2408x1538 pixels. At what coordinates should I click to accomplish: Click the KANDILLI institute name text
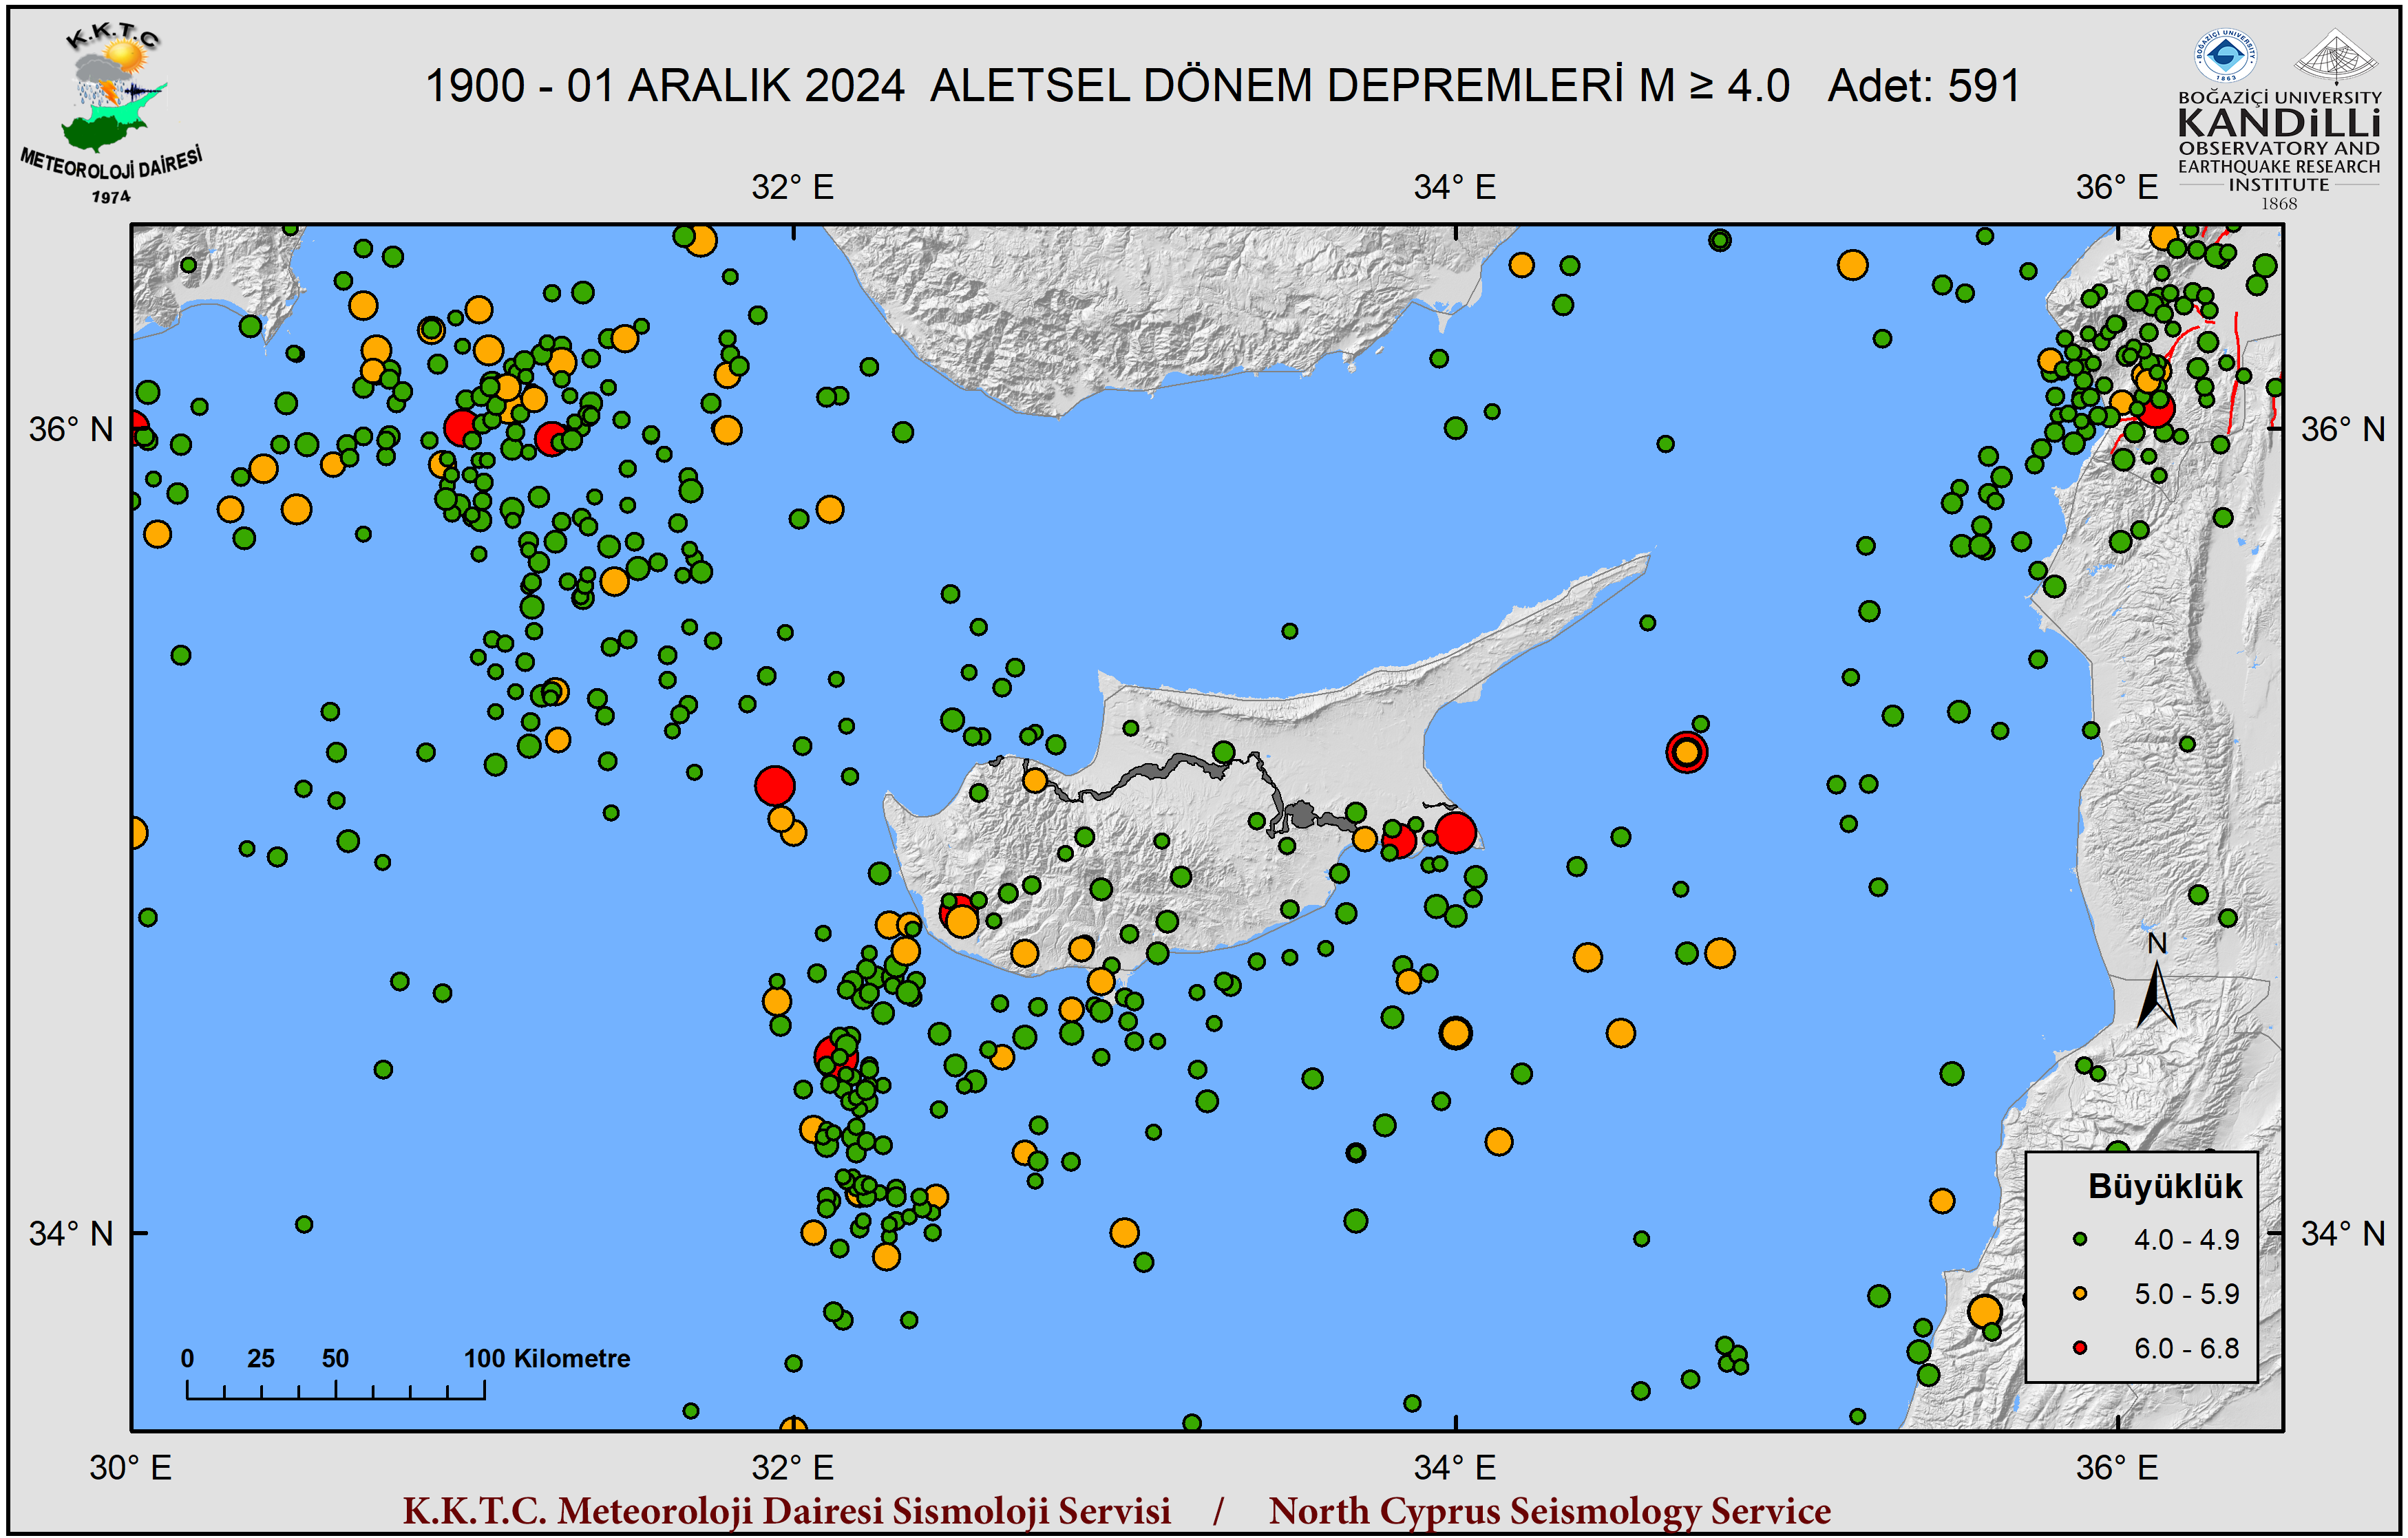2279,124
